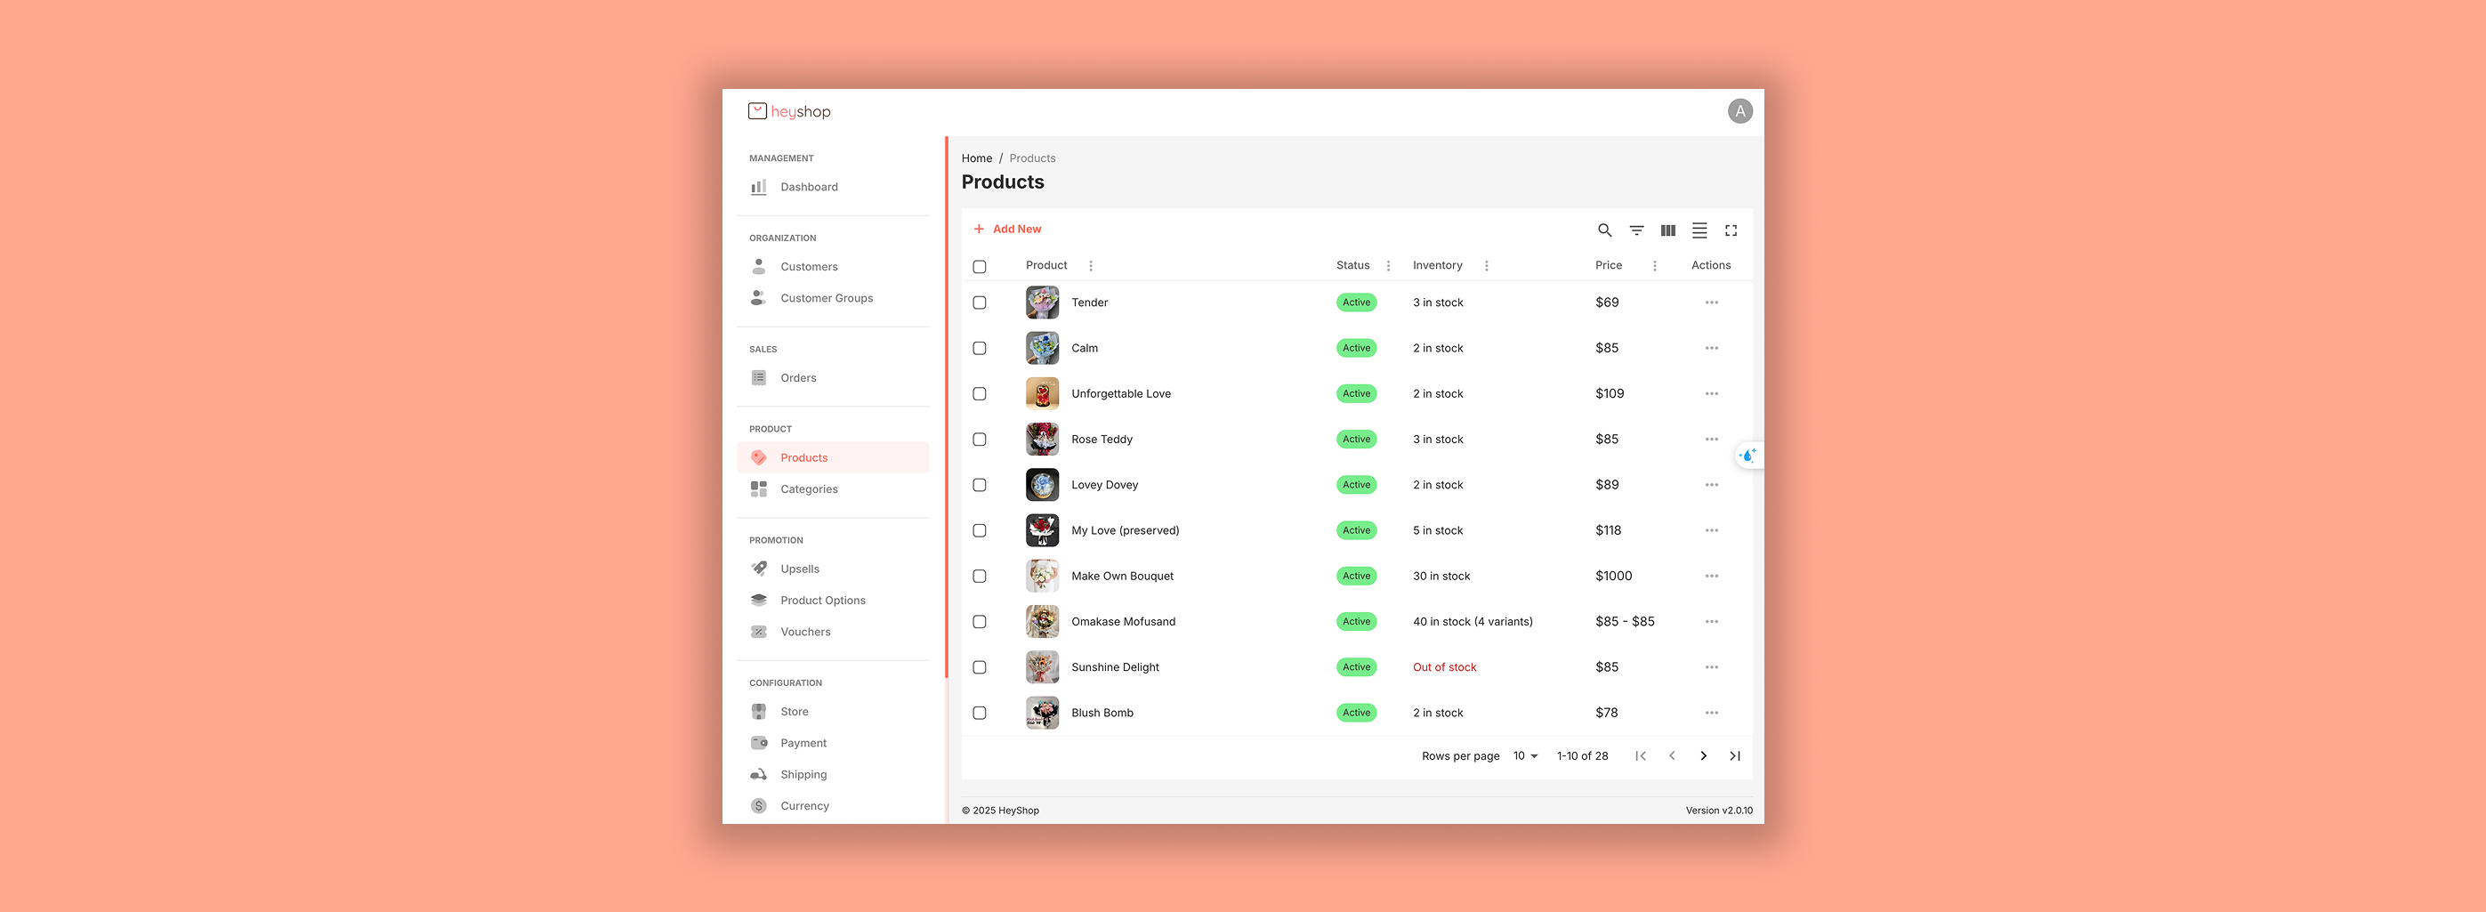
Task: Open the table search icon
Action: click(1604, 230)
